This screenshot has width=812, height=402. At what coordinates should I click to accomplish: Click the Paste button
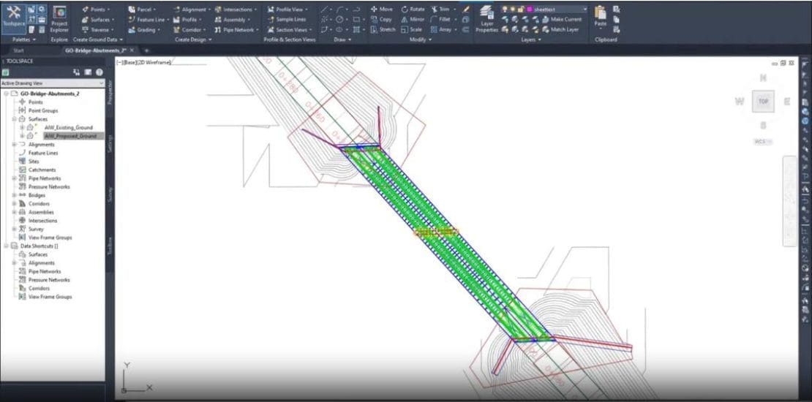[600, 17]
